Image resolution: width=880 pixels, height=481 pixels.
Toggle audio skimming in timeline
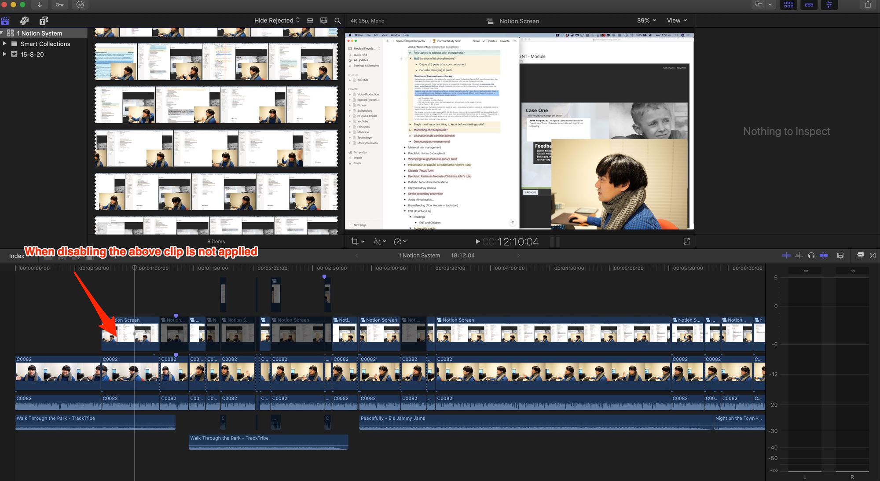(799, 255)
